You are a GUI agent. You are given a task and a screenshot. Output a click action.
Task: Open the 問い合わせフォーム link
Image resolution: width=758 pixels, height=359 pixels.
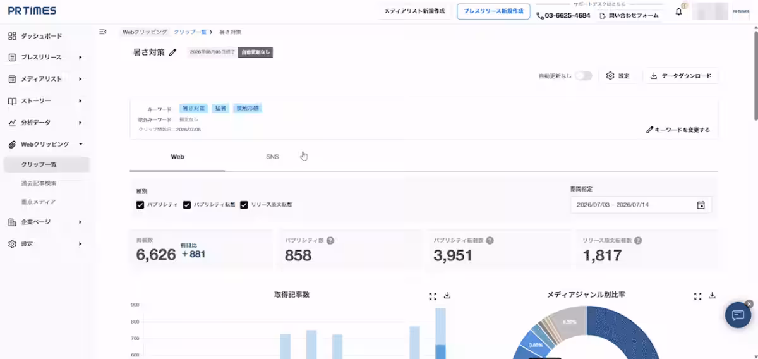(629, 15)
